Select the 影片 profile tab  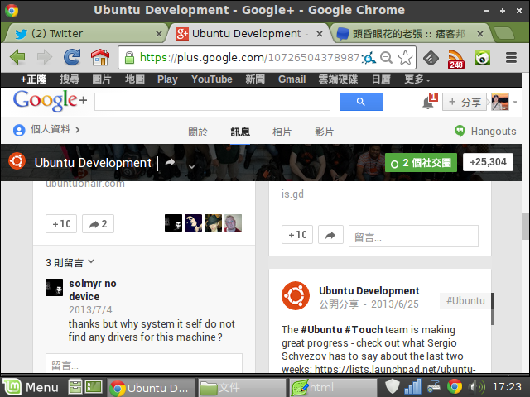324,132
